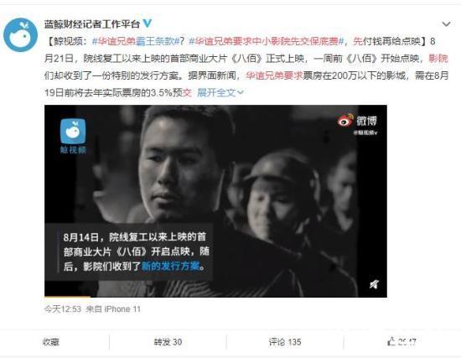Open 评论 135 comments
Image resolution: width=461 pixels, height=358 pixels.
(285, 342)
